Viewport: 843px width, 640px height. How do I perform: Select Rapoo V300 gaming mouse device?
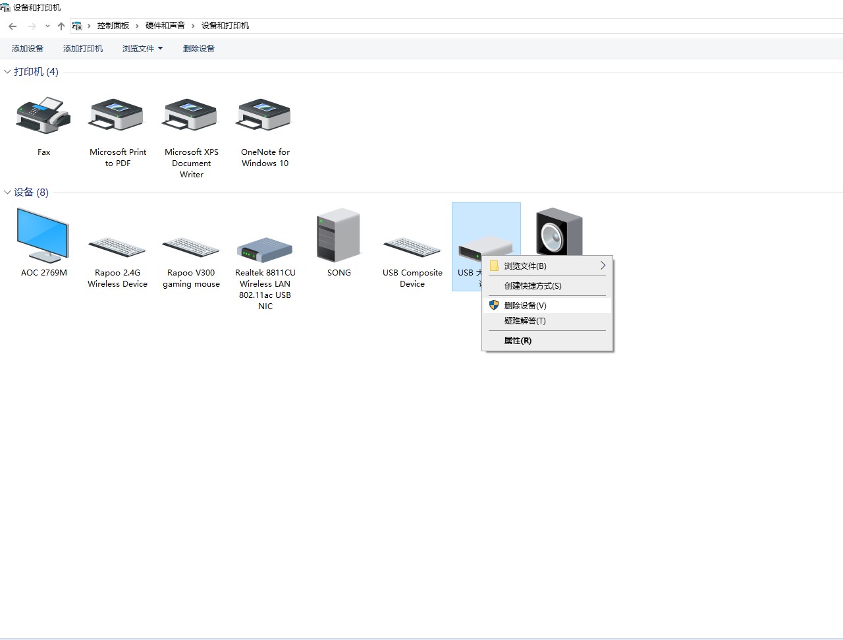click(191, 247)
